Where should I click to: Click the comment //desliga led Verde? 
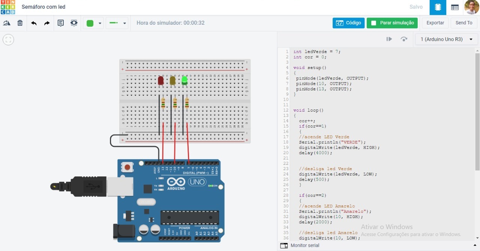(325, 169)
